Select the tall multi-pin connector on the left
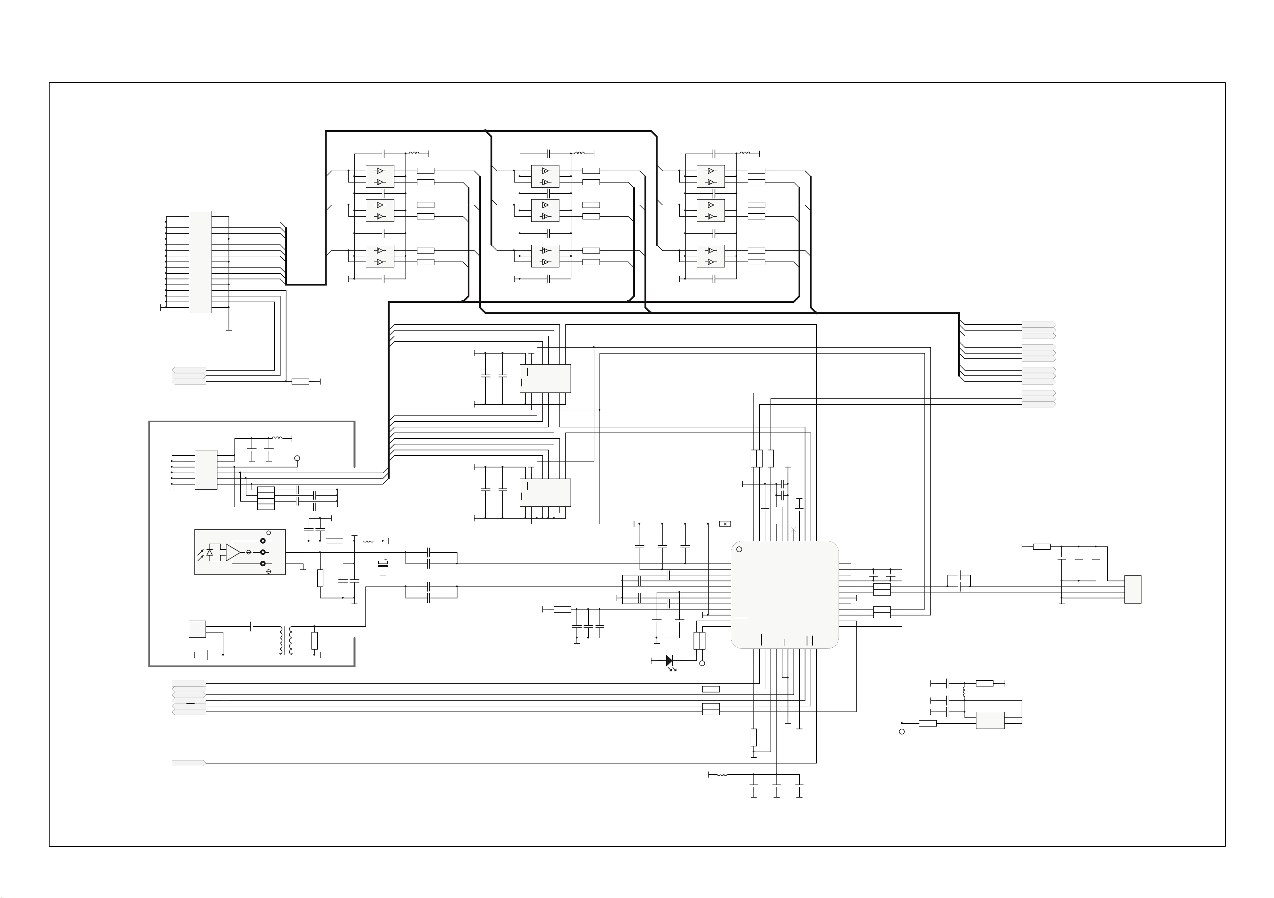 click(x=200, y=262)
